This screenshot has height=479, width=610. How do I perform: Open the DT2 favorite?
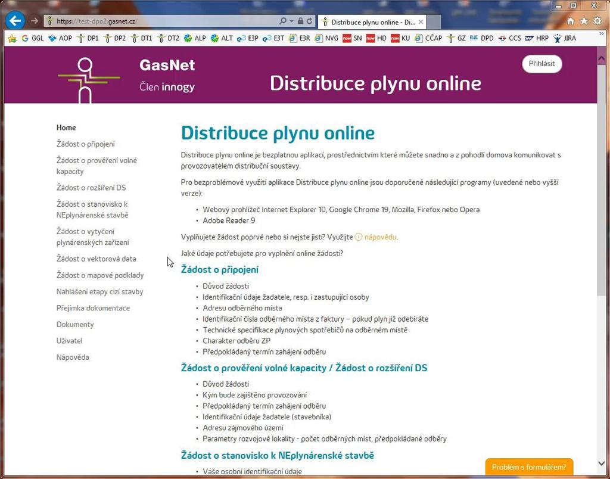click(169, 38)
